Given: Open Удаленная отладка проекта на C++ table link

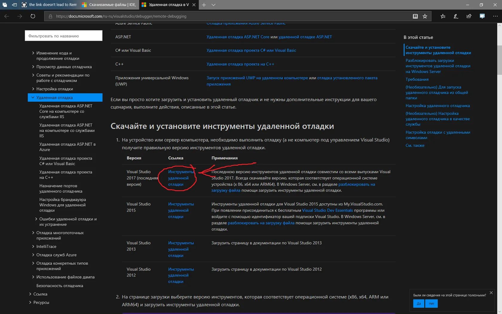Looking at the screenshot, I should click(x=240, y=64).
